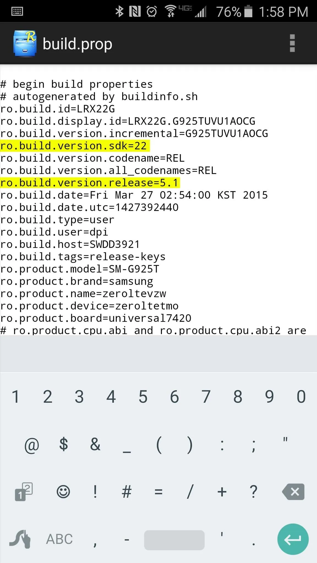Switch to the ABC letter keyboard

click(59, 539)
